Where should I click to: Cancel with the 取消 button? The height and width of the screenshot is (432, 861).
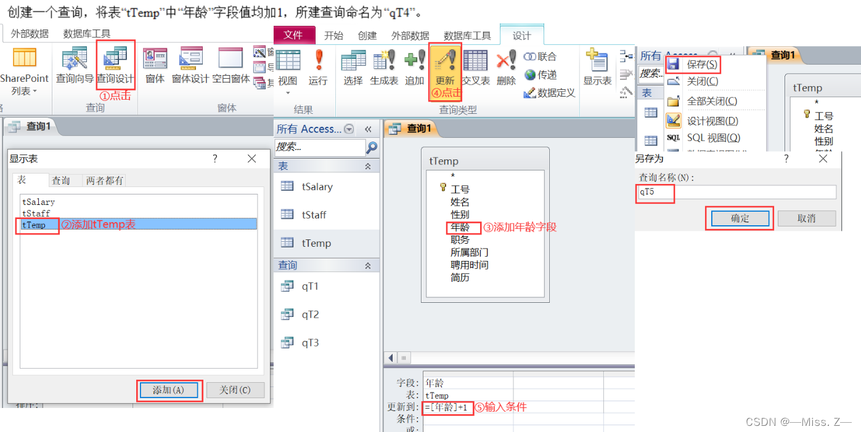[x=806, y=218]
